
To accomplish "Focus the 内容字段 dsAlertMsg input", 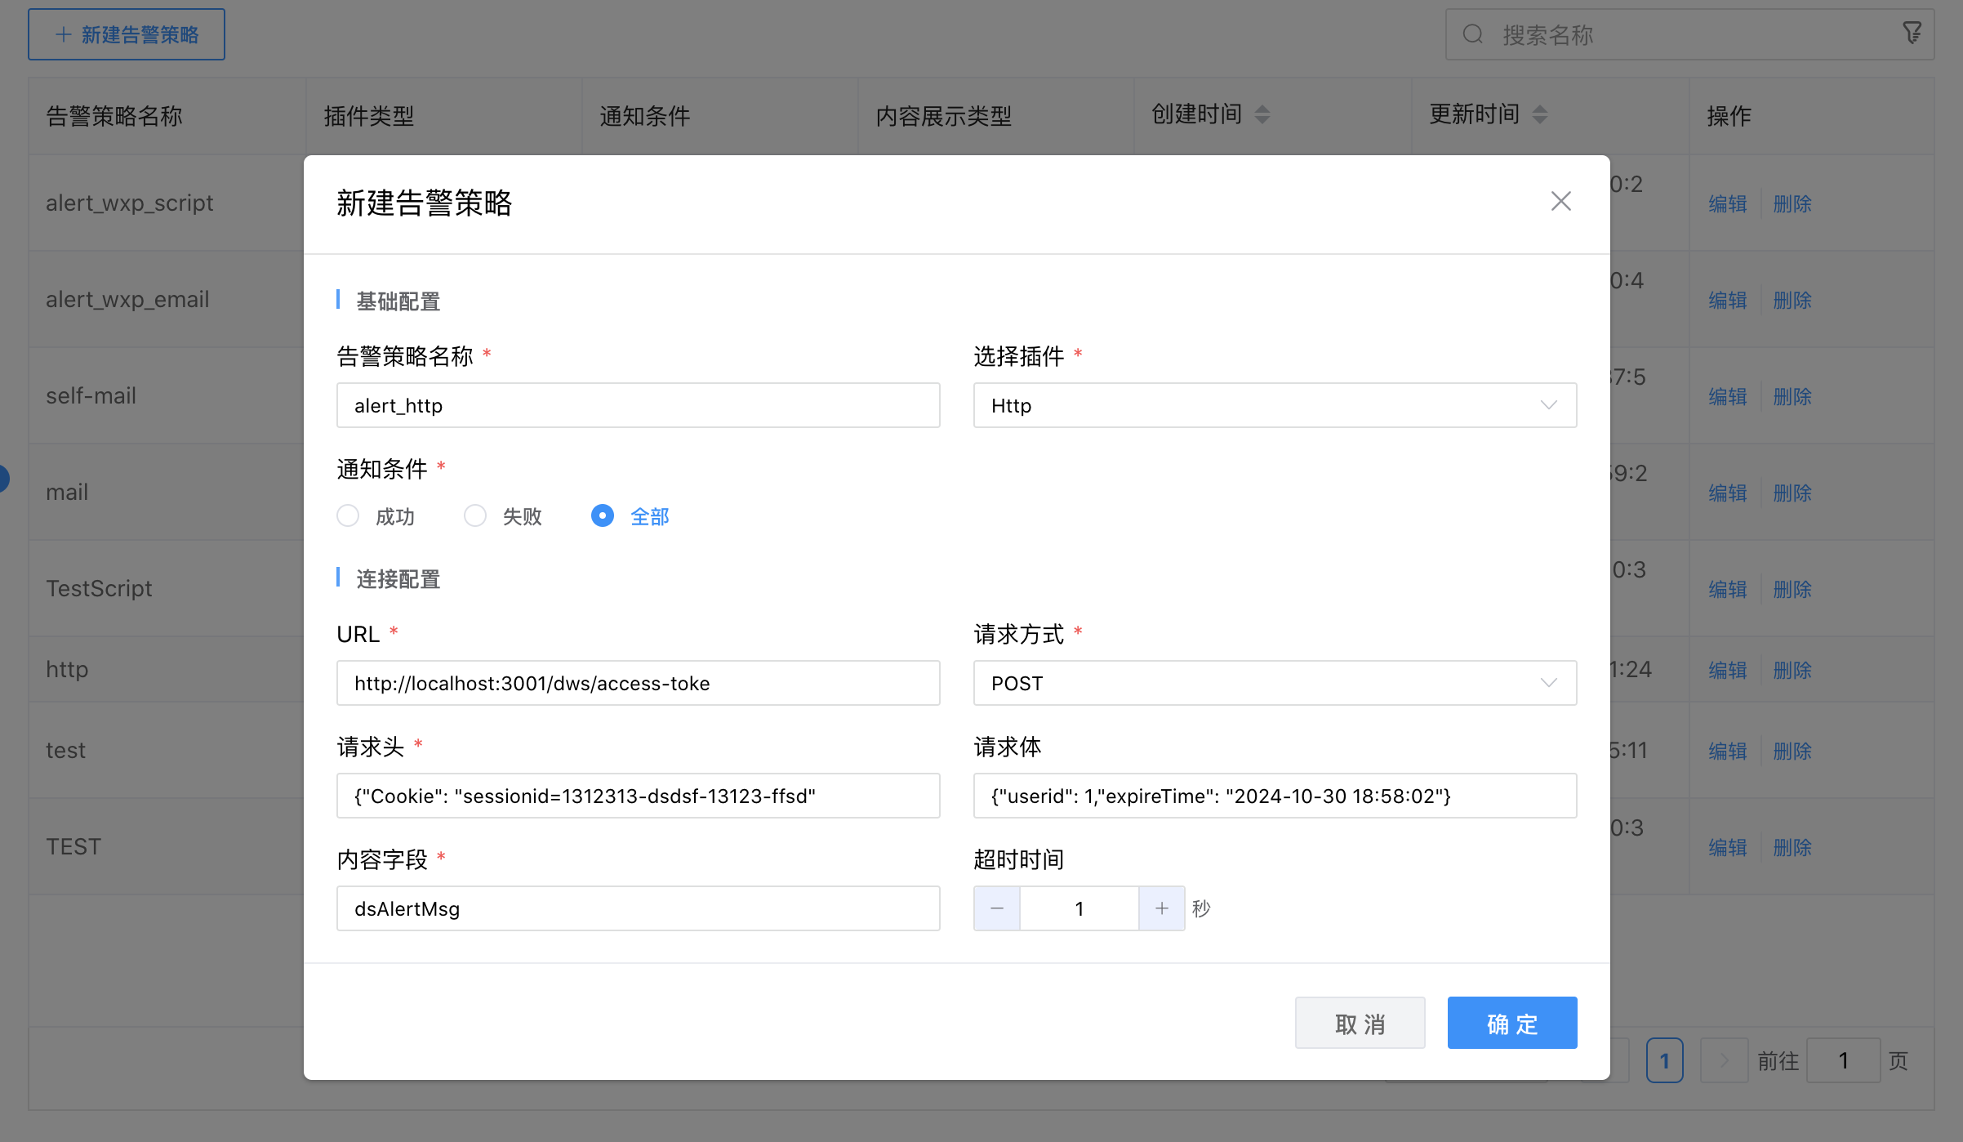I will [638, 908].
